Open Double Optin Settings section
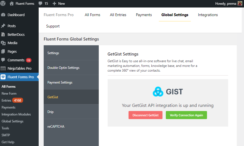 click(x=71, y=67)
